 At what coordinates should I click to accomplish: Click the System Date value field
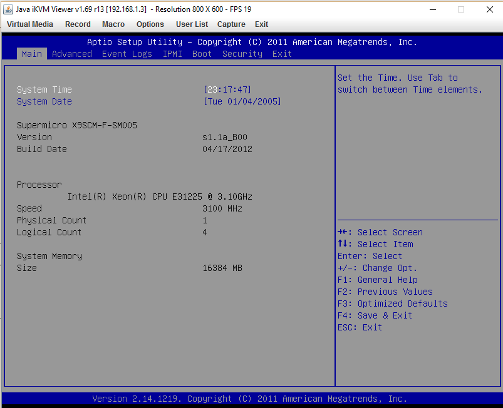point(242,101)
